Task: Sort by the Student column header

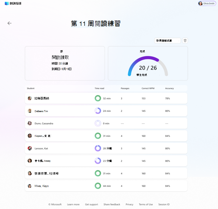Action: coord(31,88)
